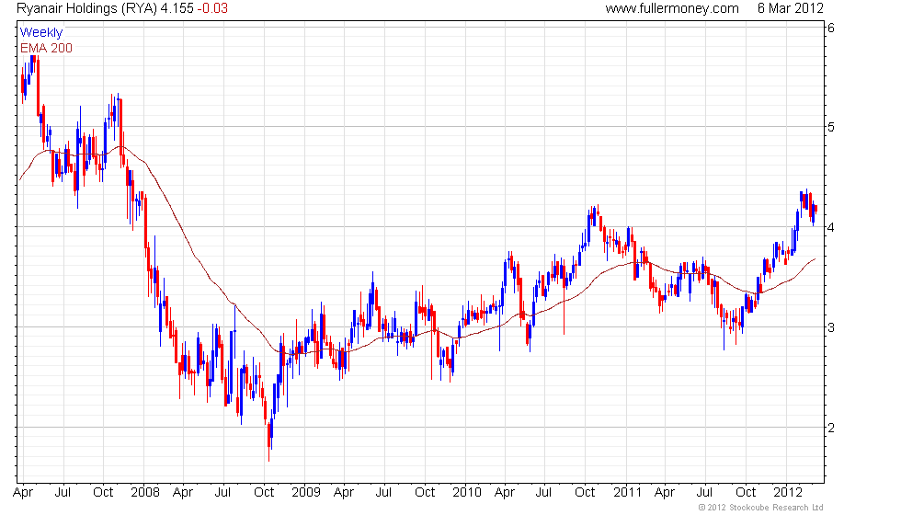Click the price level 2 axis label
Screen dimensions: 901x515
coord(830,428)
